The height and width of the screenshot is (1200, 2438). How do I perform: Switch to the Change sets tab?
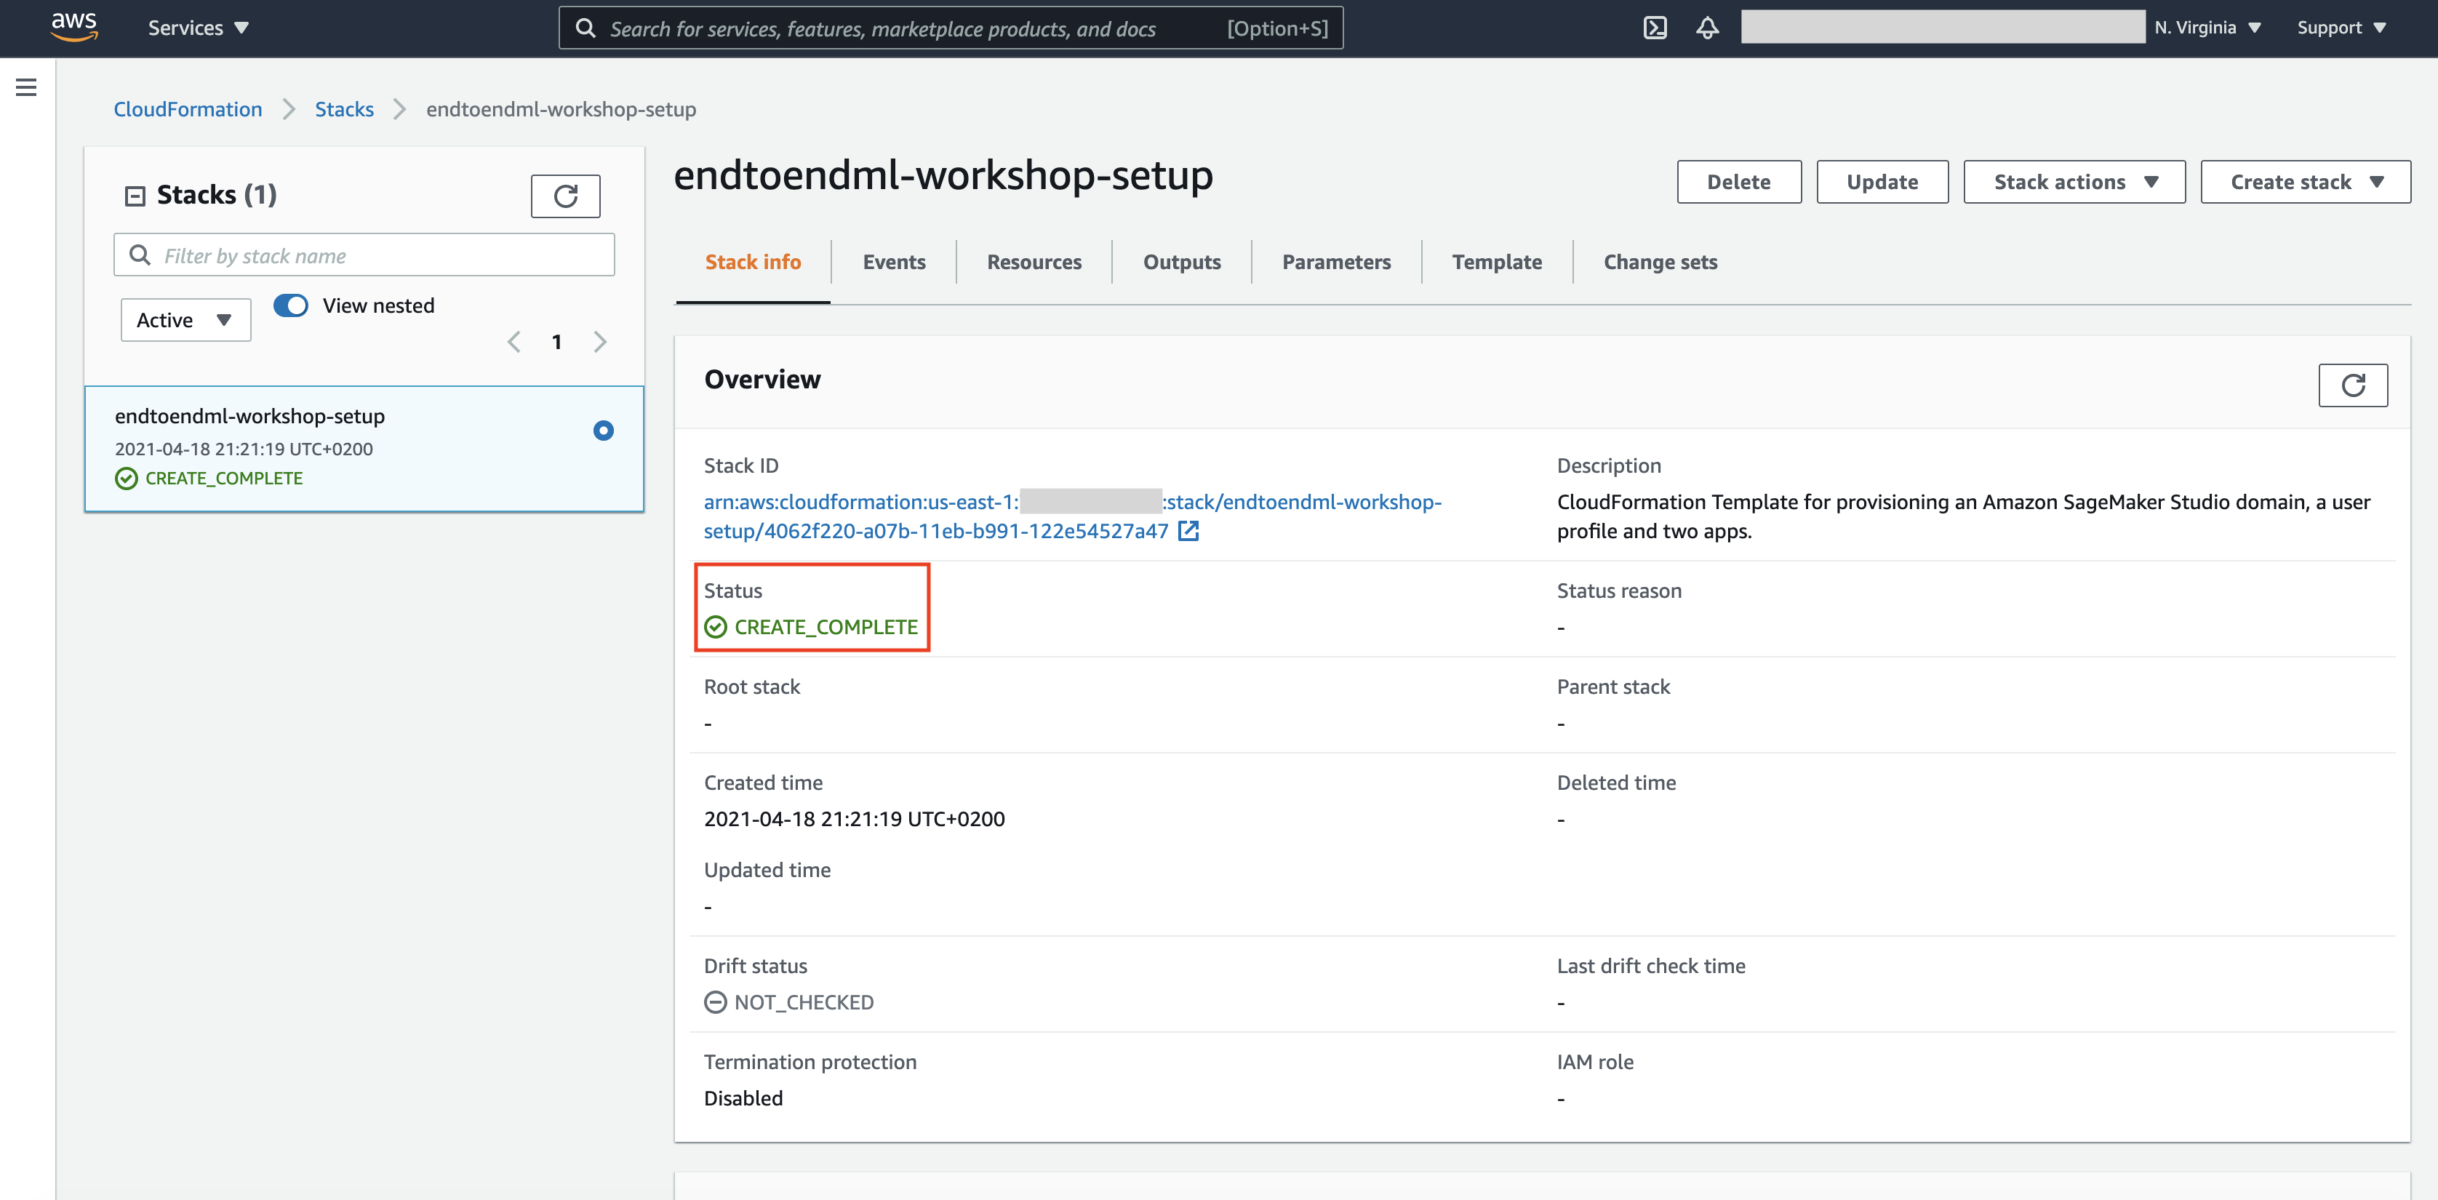(x=1660, y=262)
